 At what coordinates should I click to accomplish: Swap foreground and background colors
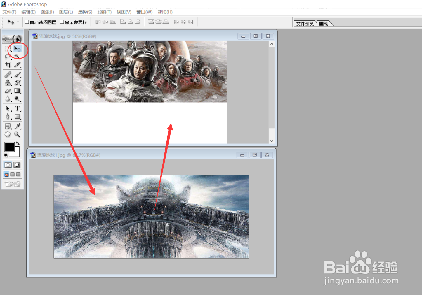click(18, 143)
